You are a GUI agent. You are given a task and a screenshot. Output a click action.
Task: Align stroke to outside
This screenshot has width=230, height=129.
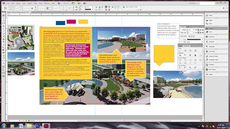point(194,36)
